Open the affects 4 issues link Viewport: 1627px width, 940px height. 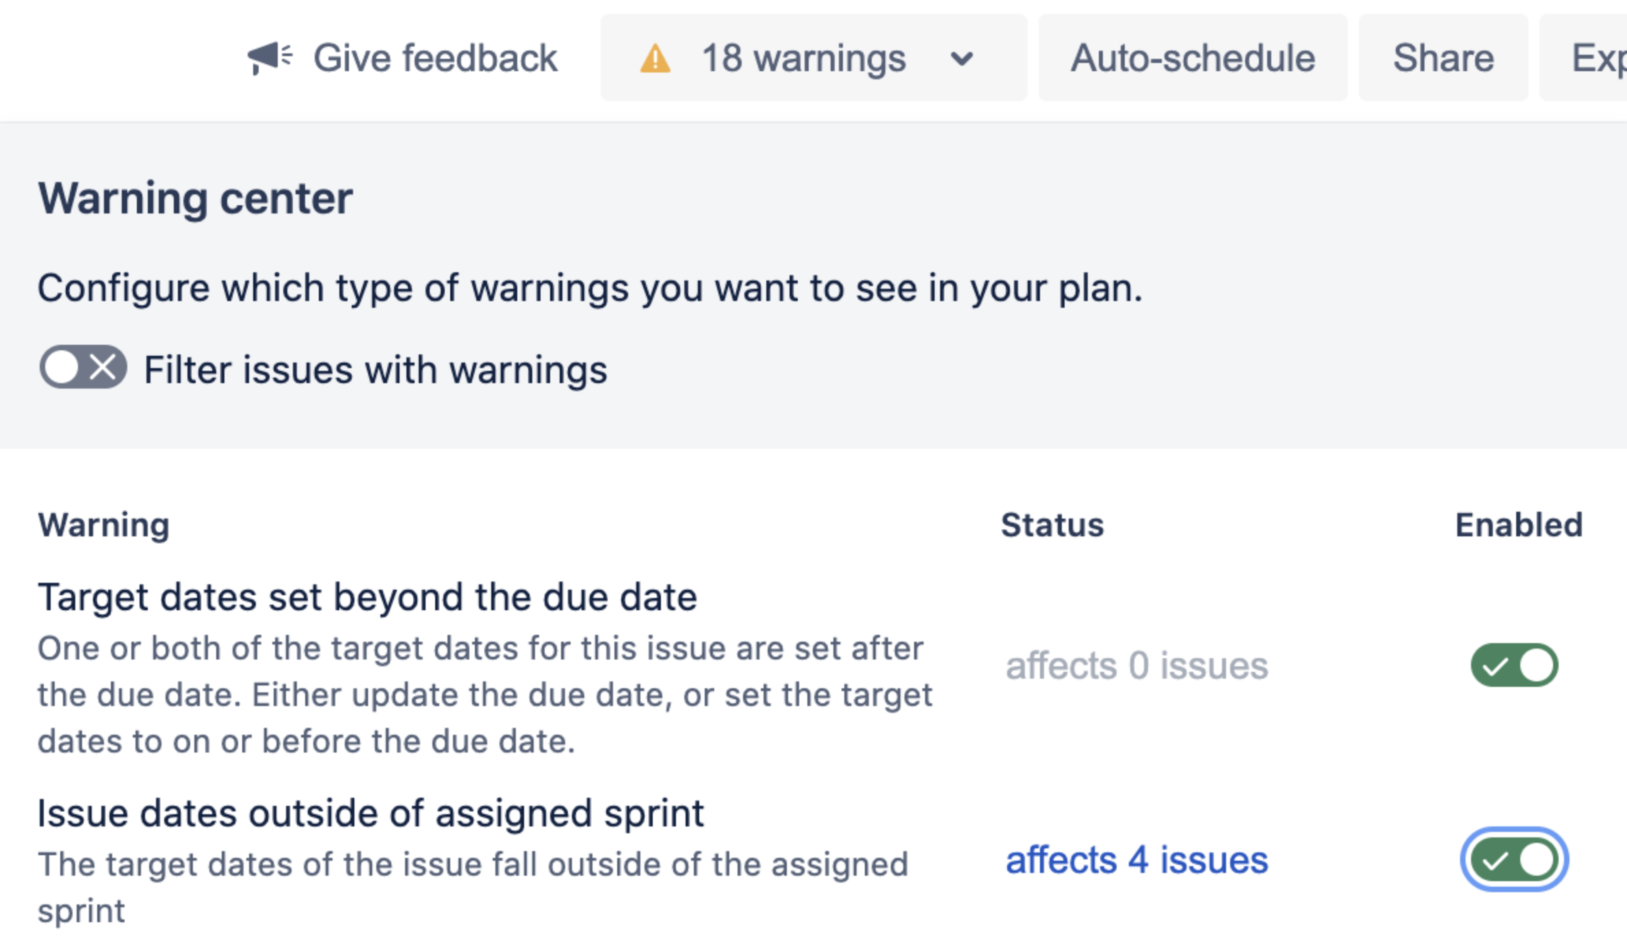pos(1136,860)
